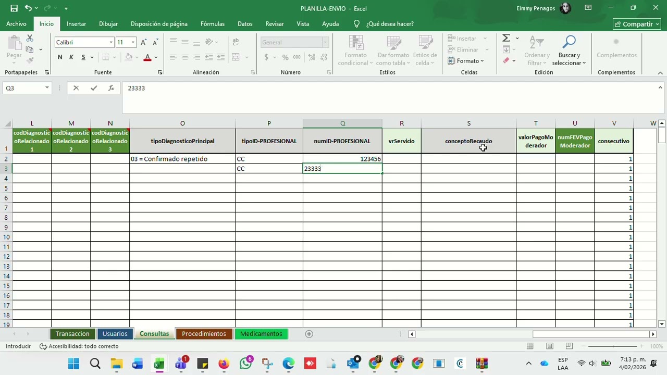Select cell with 03 = Confirmado repetido
Screen dimensions: 667x375
click(x=182, y=159)
